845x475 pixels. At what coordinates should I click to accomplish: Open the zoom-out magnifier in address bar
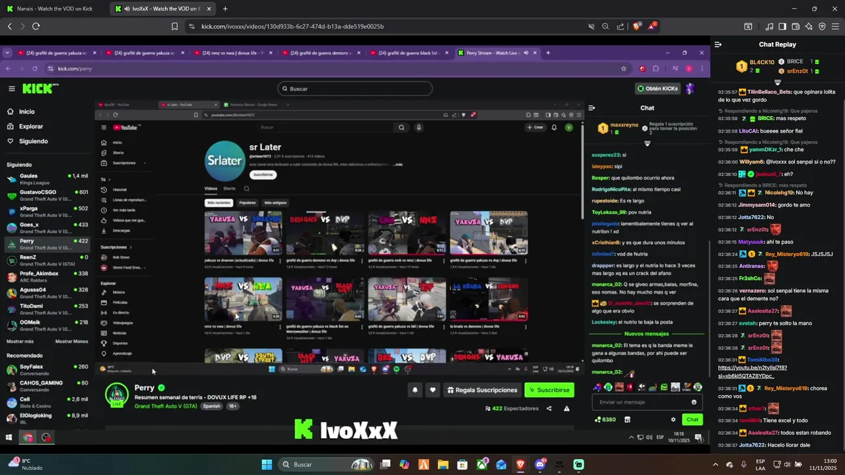tap(605, 26)
